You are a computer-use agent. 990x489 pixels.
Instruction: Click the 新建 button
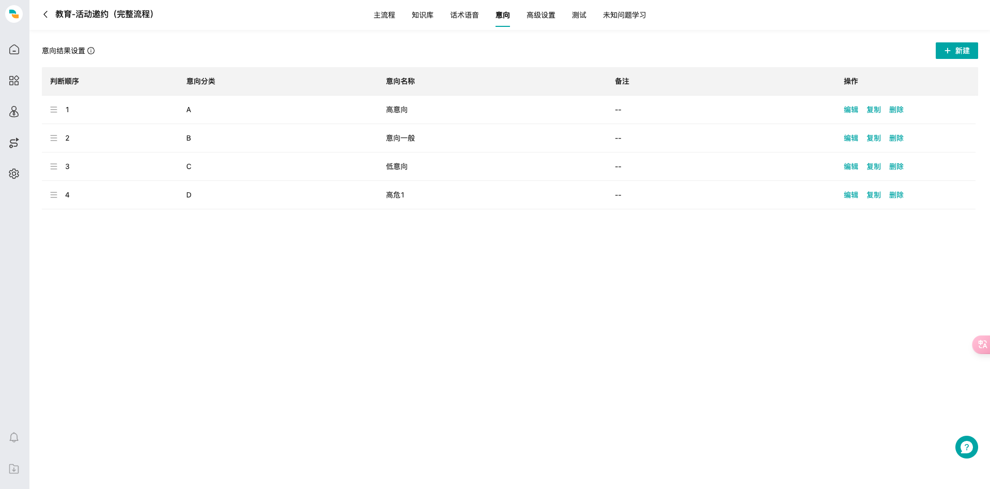[956, 51]
